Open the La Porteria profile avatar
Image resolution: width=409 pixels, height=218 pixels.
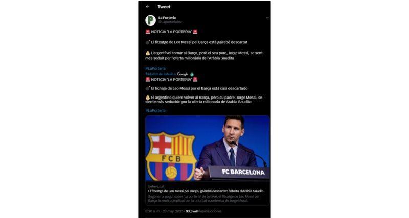coord(150,20)
